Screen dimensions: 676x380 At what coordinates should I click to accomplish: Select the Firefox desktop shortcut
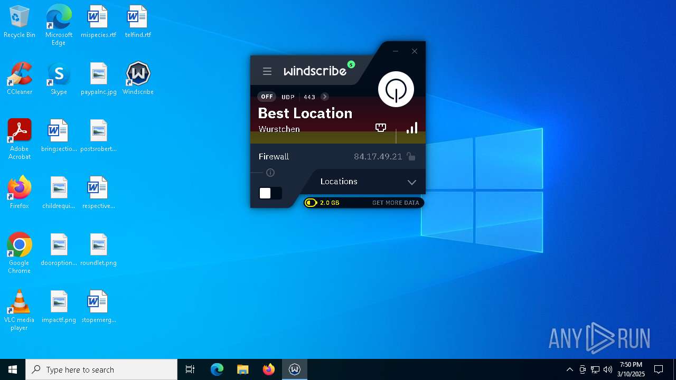tap(20, 193)
